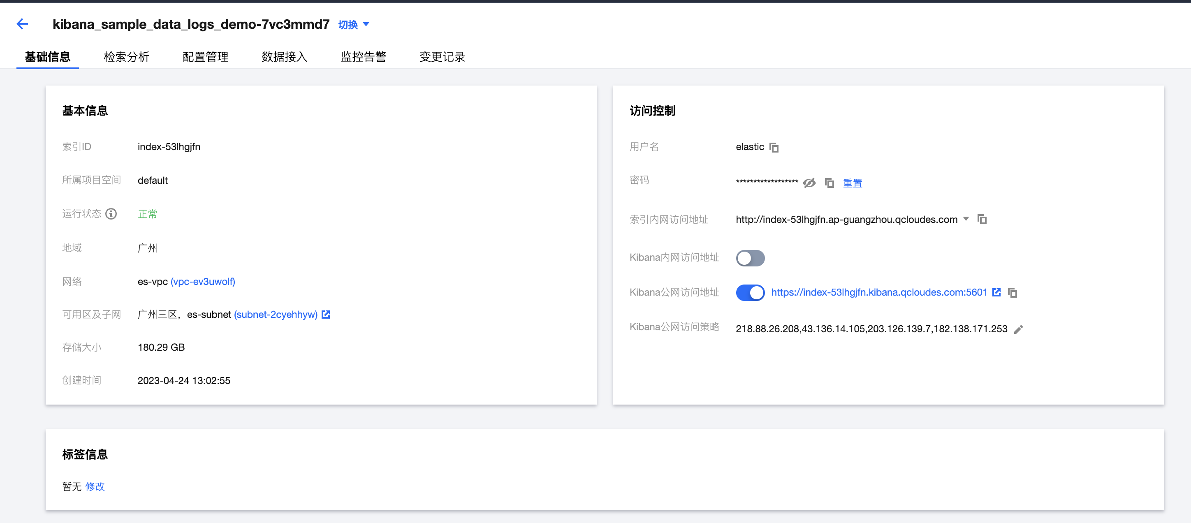This screenshot has width=1191, height=523.
Task: Expand the 索引内网访问地址 address dropdown
Action: click(966, 219)
